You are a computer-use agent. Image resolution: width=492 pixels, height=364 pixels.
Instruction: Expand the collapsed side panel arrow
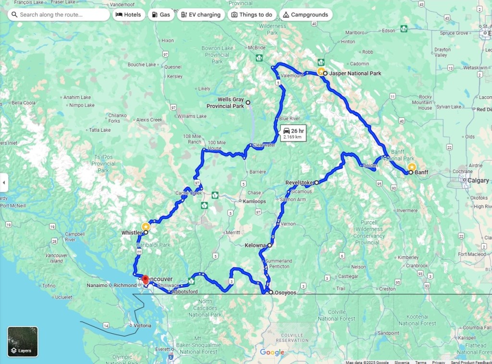pos(4,182)
